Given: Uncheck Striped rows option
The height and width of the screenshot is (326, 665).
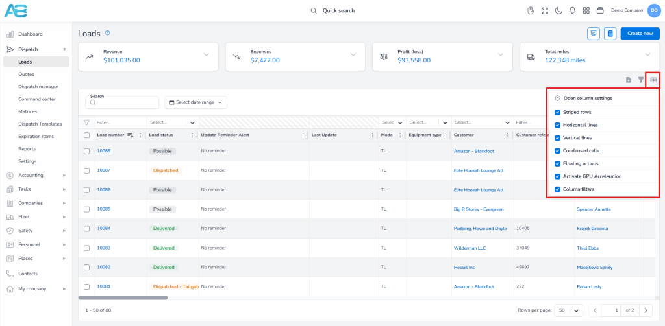Looking at the screenshot, I should click(557, 113).
